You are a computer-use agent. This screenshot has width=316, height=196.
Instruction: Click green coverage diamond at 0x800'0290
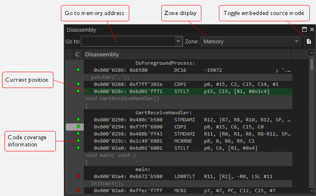[x=78, y=119]
